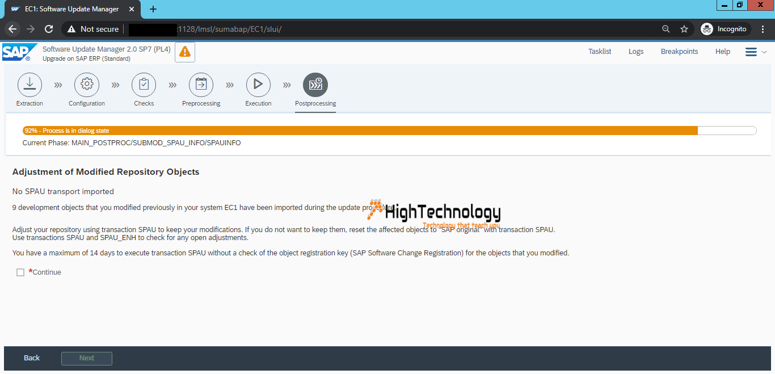
Task: Reload the page
Action: pos(49,29)
